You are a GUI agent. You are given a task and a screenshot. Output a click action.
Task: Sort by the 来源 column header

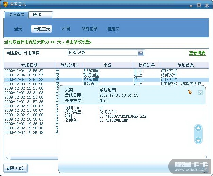click(107, 65)
